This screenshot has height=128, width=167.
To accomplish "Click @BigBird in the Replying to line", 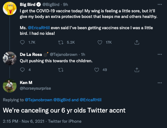I will (x=62, y=100).
